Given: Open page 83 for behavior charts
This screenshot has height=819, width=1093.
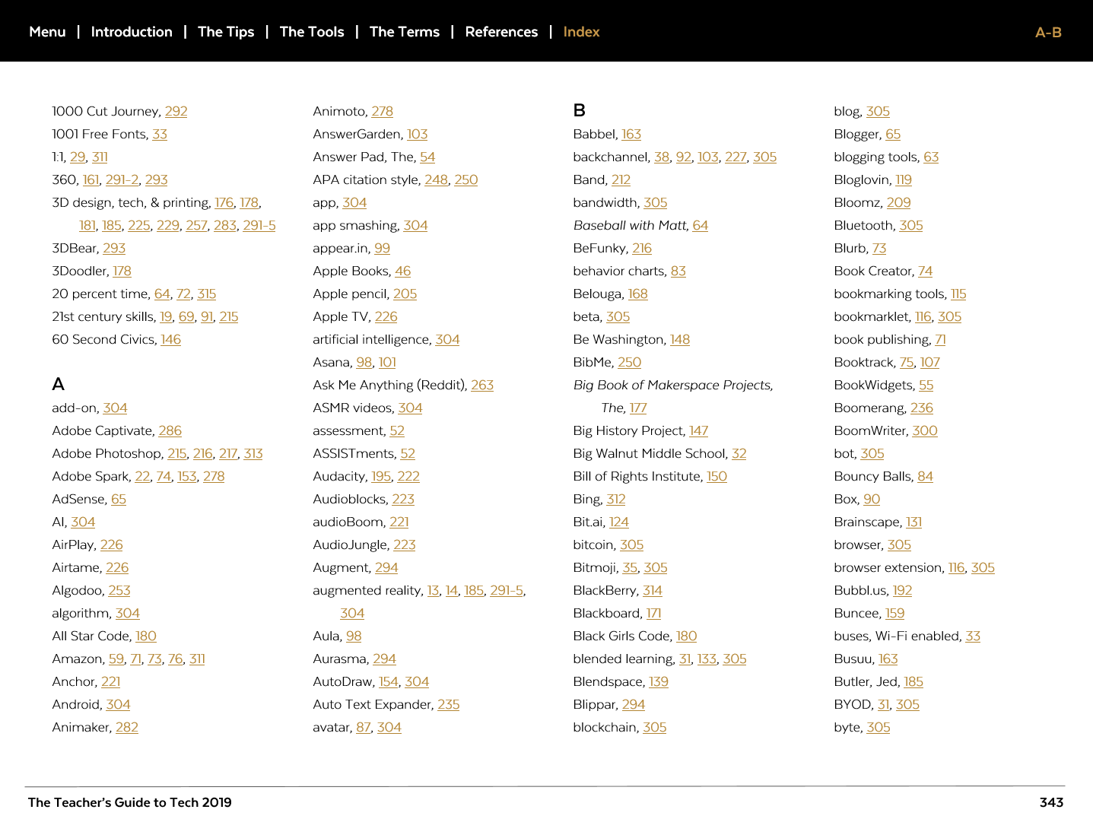Looking at the screenshot, I should [678, 271].
